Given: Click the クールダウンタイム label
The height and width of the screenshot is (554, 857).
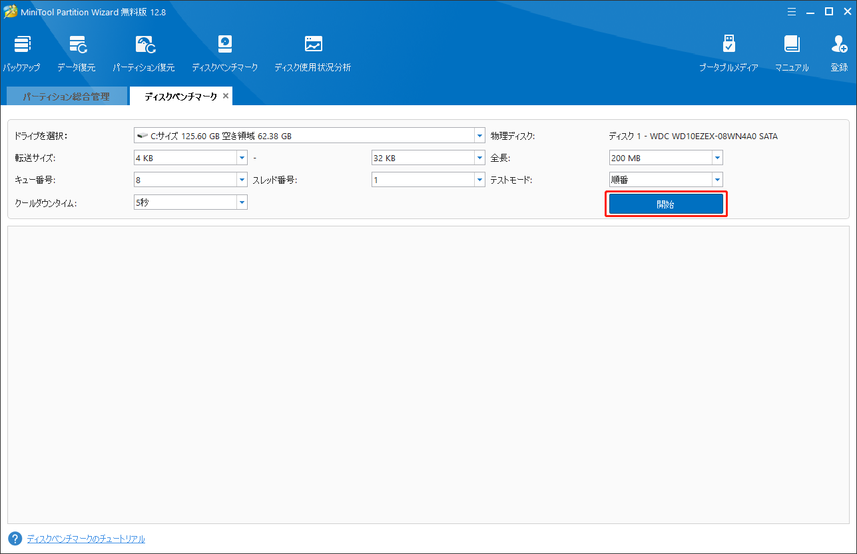Looking at the screenshot, I should tap(45, 202).
